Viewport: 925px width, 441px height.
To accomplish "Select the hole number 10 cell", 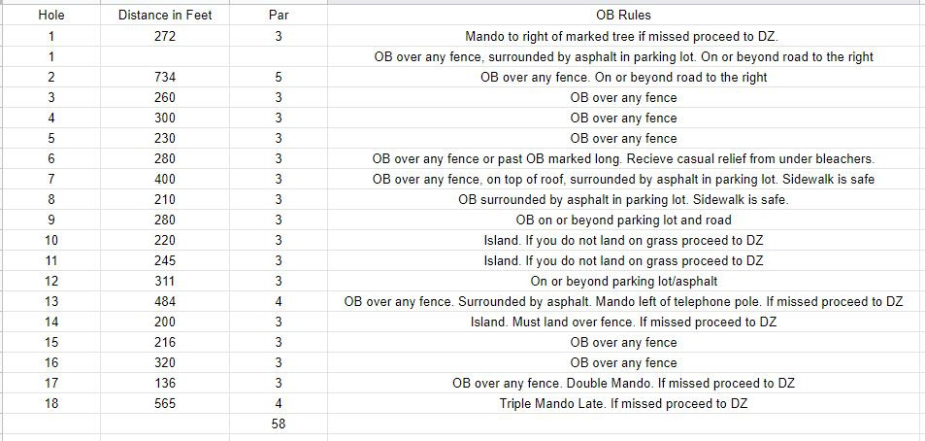I will [x=51, y=240].
